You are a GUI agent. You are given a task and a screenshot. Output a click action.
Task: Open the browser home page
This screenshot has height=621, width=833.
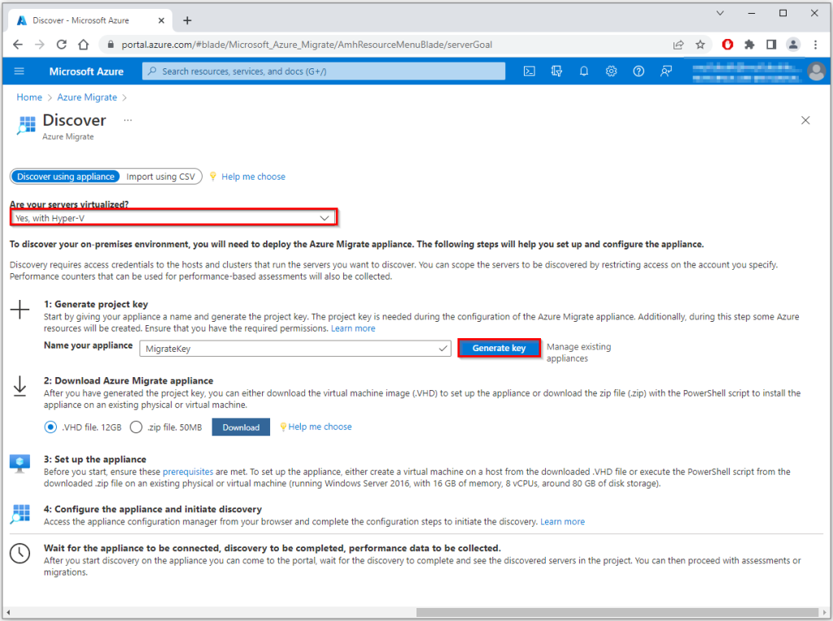pos(84,45)
